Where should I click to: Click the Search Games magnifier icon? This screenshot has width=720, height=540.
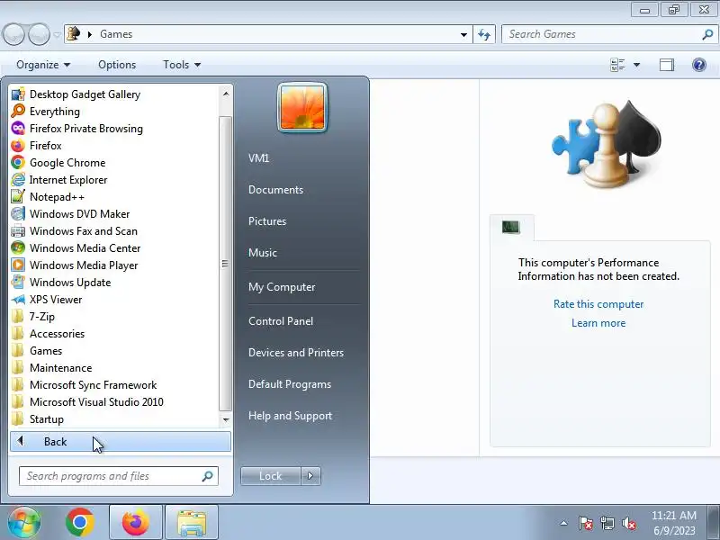click(707, 34)
